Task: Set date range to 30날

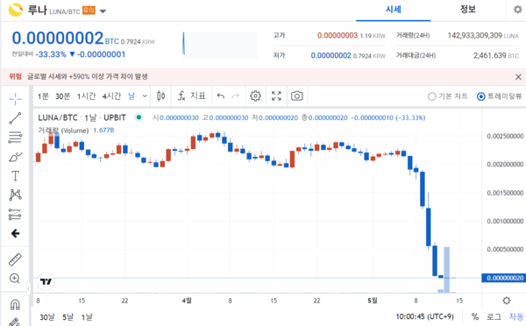Action: (47, 317)
